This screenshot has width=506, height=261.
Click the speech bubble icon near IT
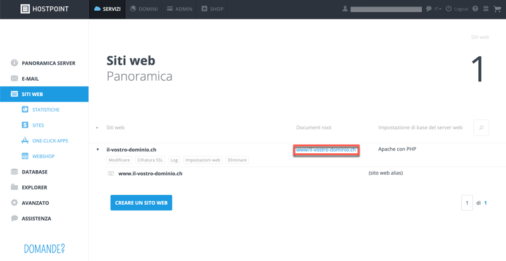[x=429, y=9]
